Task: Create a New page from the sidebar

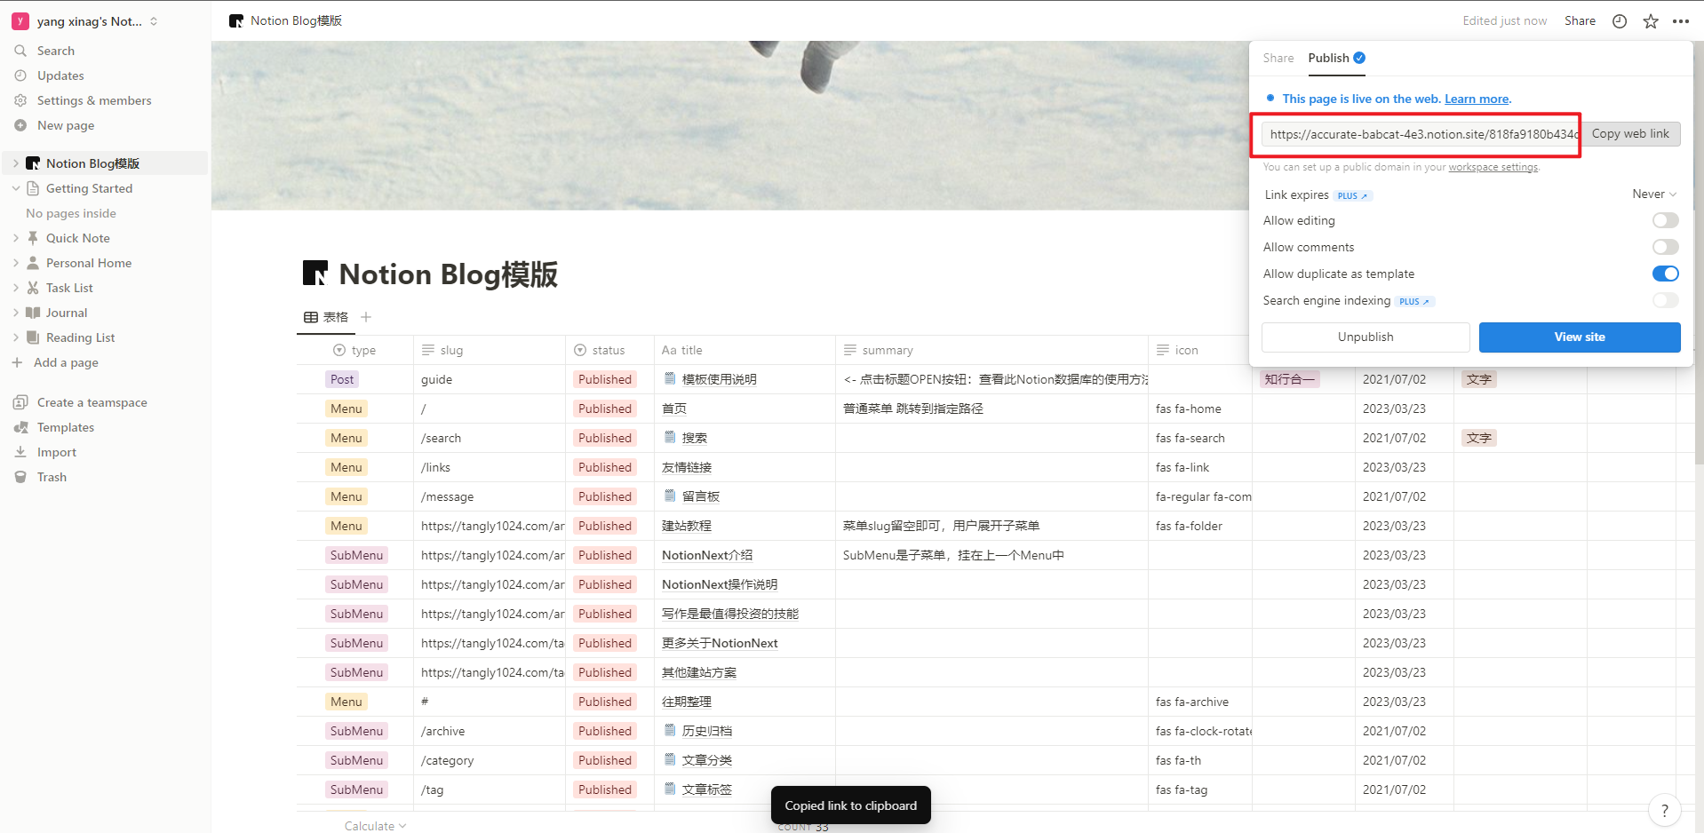Action: coord(66,125)
